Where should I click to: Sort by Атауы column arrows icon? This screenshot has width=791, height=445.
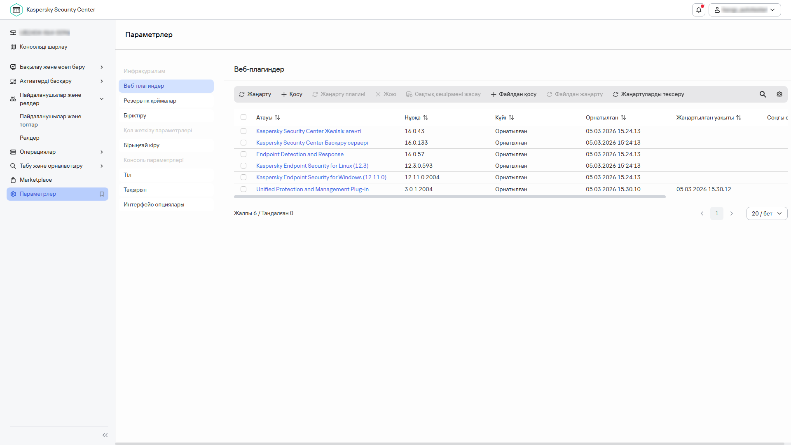pyautogui.click(x=277, y=118)
